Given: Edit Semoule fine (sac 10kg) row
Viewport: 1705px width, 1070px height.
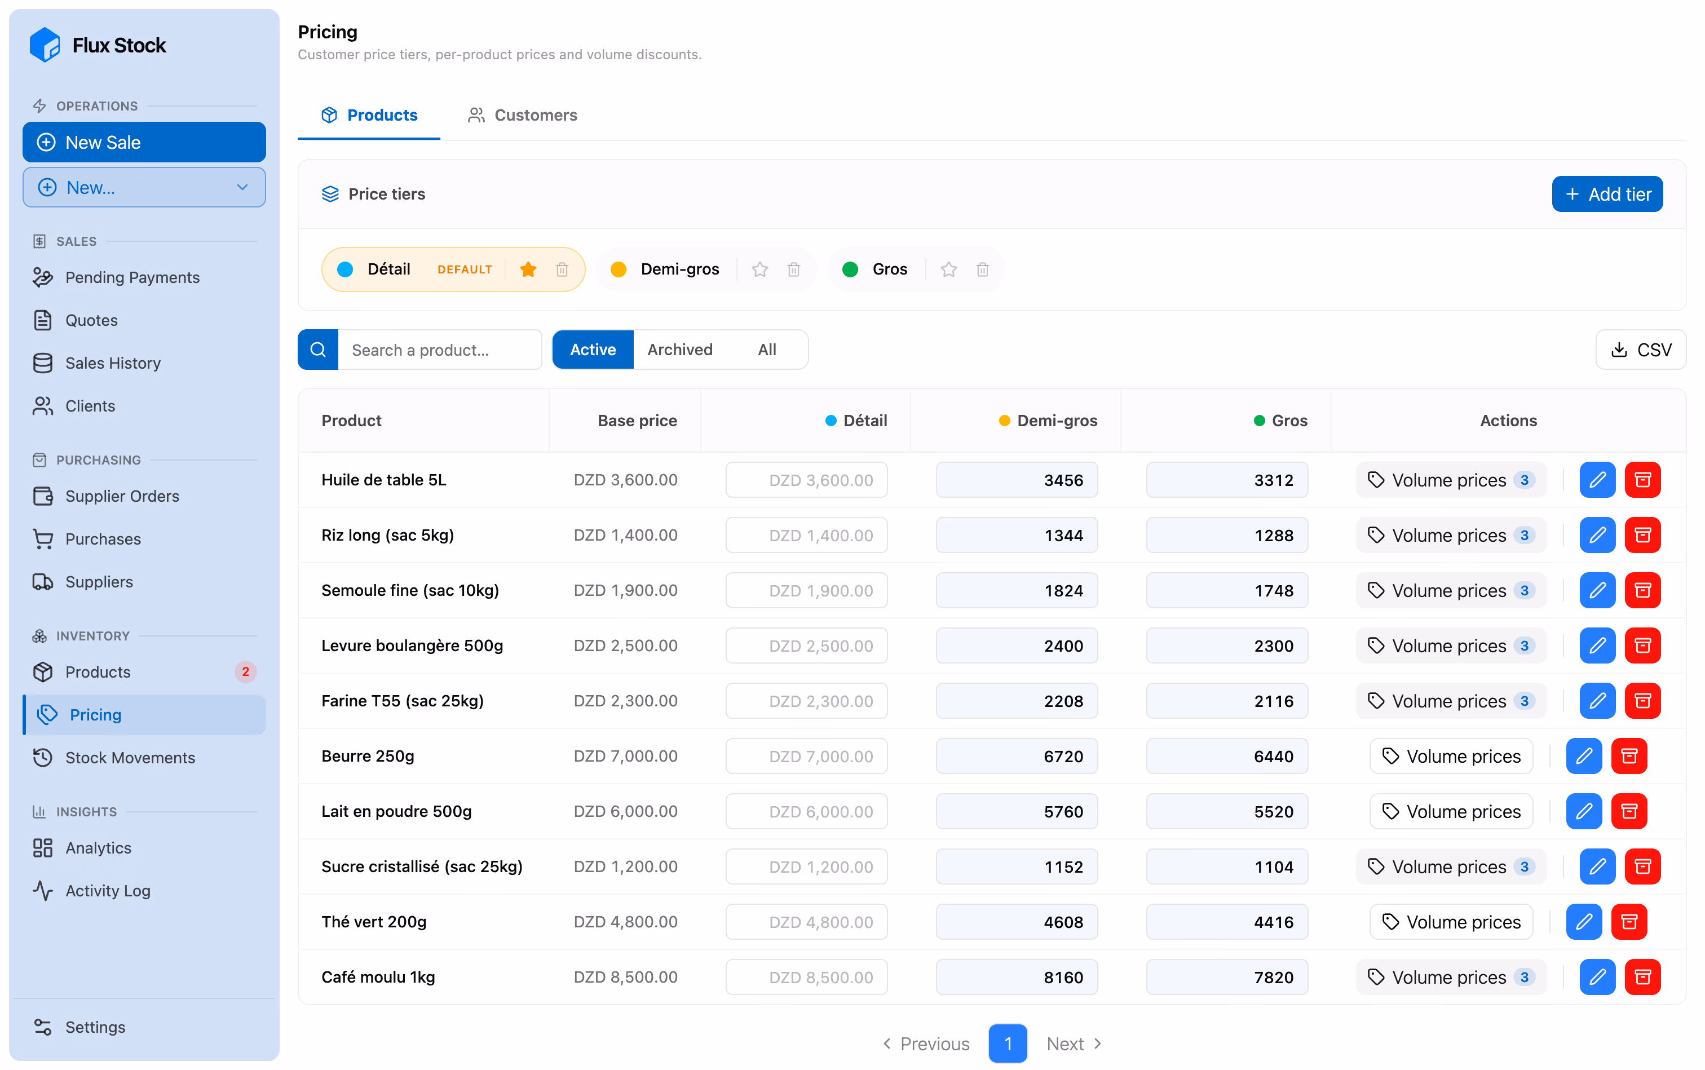Looking at the screenshot, I should [1597, 590].
